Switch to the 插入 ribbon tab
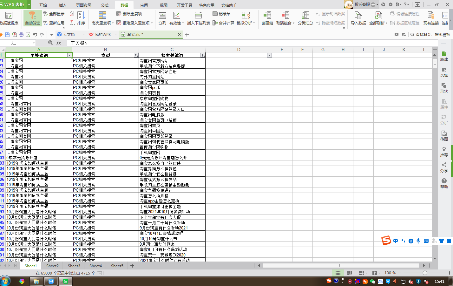Image resolution: width=453 pixels, height=286 pixels. pos(63,5)
